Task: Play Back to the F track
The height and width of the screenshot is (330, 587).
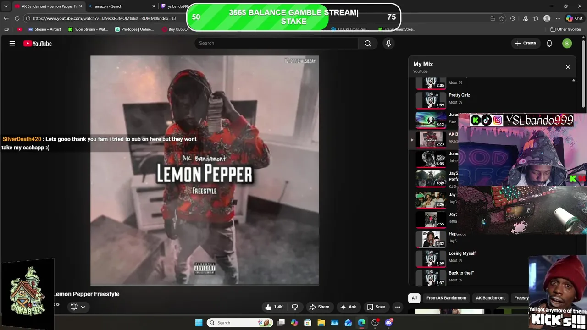Action: [x=461, y=273]
